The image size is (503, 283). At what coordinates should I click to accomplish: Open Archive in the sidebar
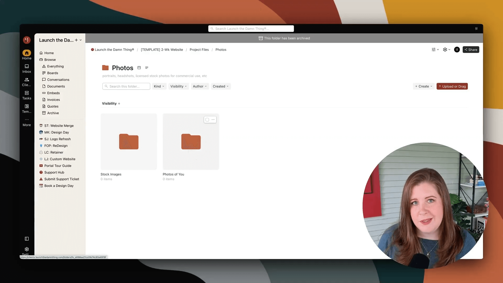(x=53, y=113)
